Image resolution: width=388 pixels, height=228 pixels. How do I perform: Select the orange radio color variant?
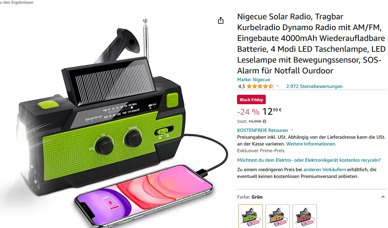(x=277, y=216)
